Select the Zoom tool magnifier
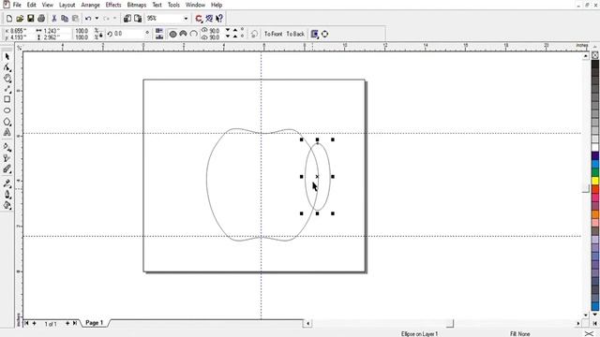The image size is (600, 337). tap(7, 79)
